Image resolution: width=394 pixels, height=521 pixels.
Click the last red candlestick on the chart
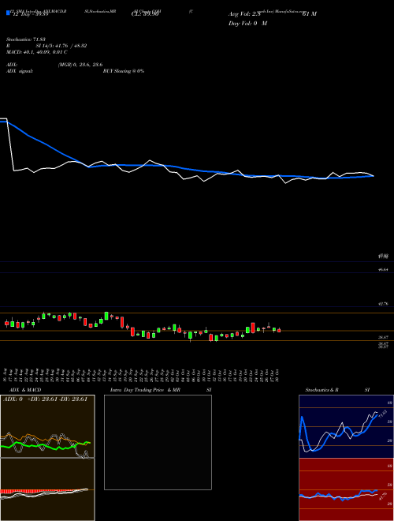tap(279, 330)
